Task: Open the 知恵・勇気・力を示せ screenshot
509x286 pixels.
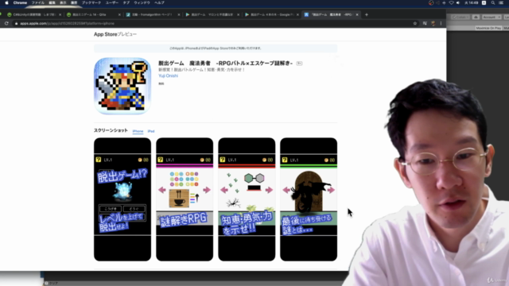Action: coord(247,199)
